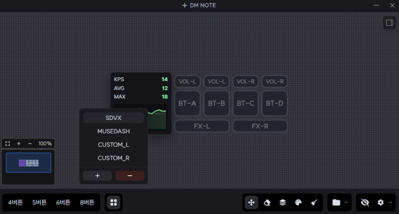Expand the settings dropdown arrow
Image resolution: width=399 pixels, height=214 pixels.
[x=391, y=203]
